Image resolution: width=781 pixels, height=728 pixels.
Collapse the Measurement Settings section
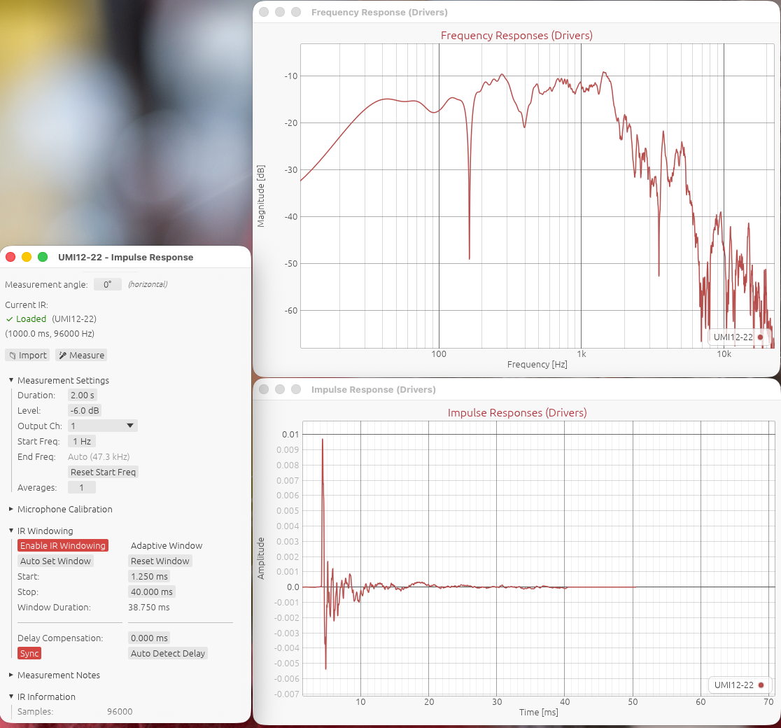coord(11,380)
